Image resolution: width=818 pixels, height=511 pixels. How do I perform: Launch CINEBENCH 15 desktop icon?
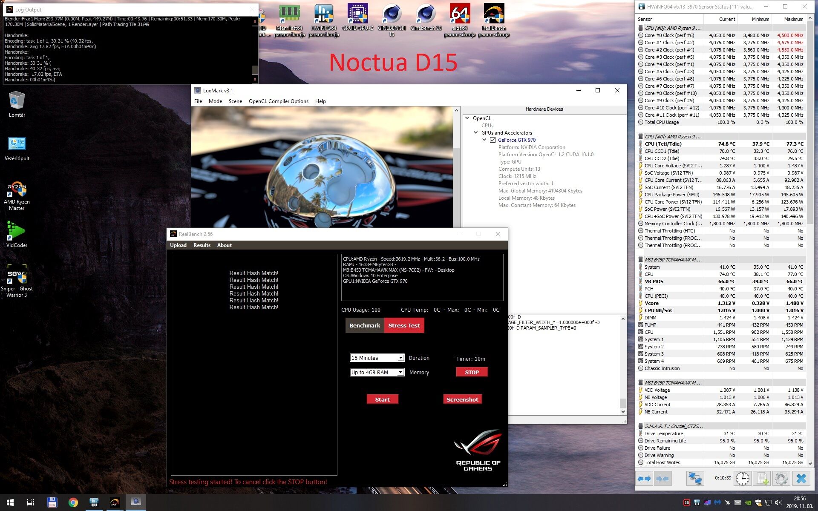pyautogui.click(x=392, y=20)
